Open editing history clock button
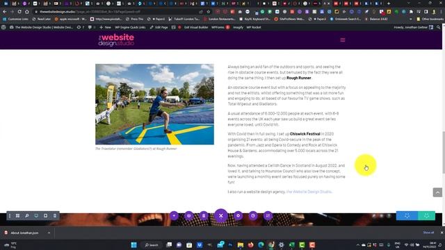The image size is (445, 250). (x=253, y=216)
